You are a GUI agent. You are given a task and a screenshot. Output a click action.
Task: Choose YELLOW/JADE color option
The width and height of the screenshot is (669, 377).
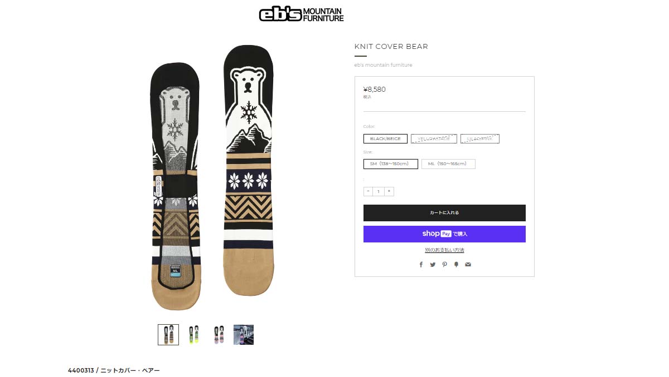tap(434, 139)
